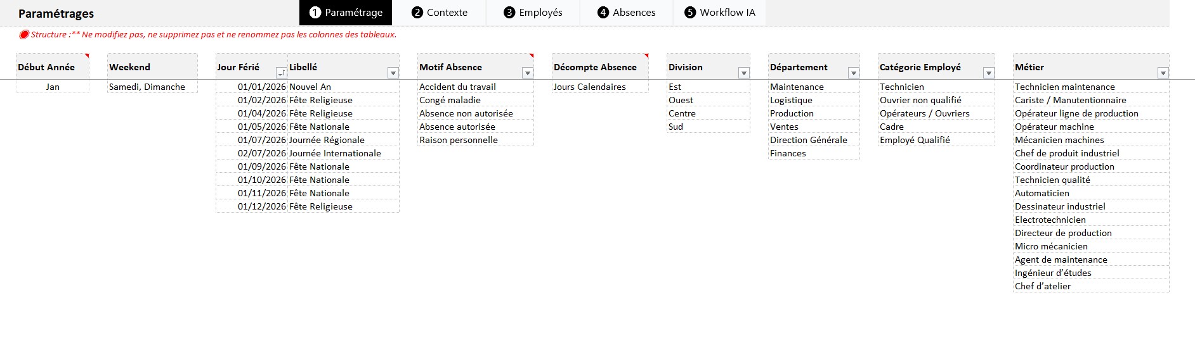Select the Technicien category cell
The image size is (1195, 357).
[x=936, y=87]
